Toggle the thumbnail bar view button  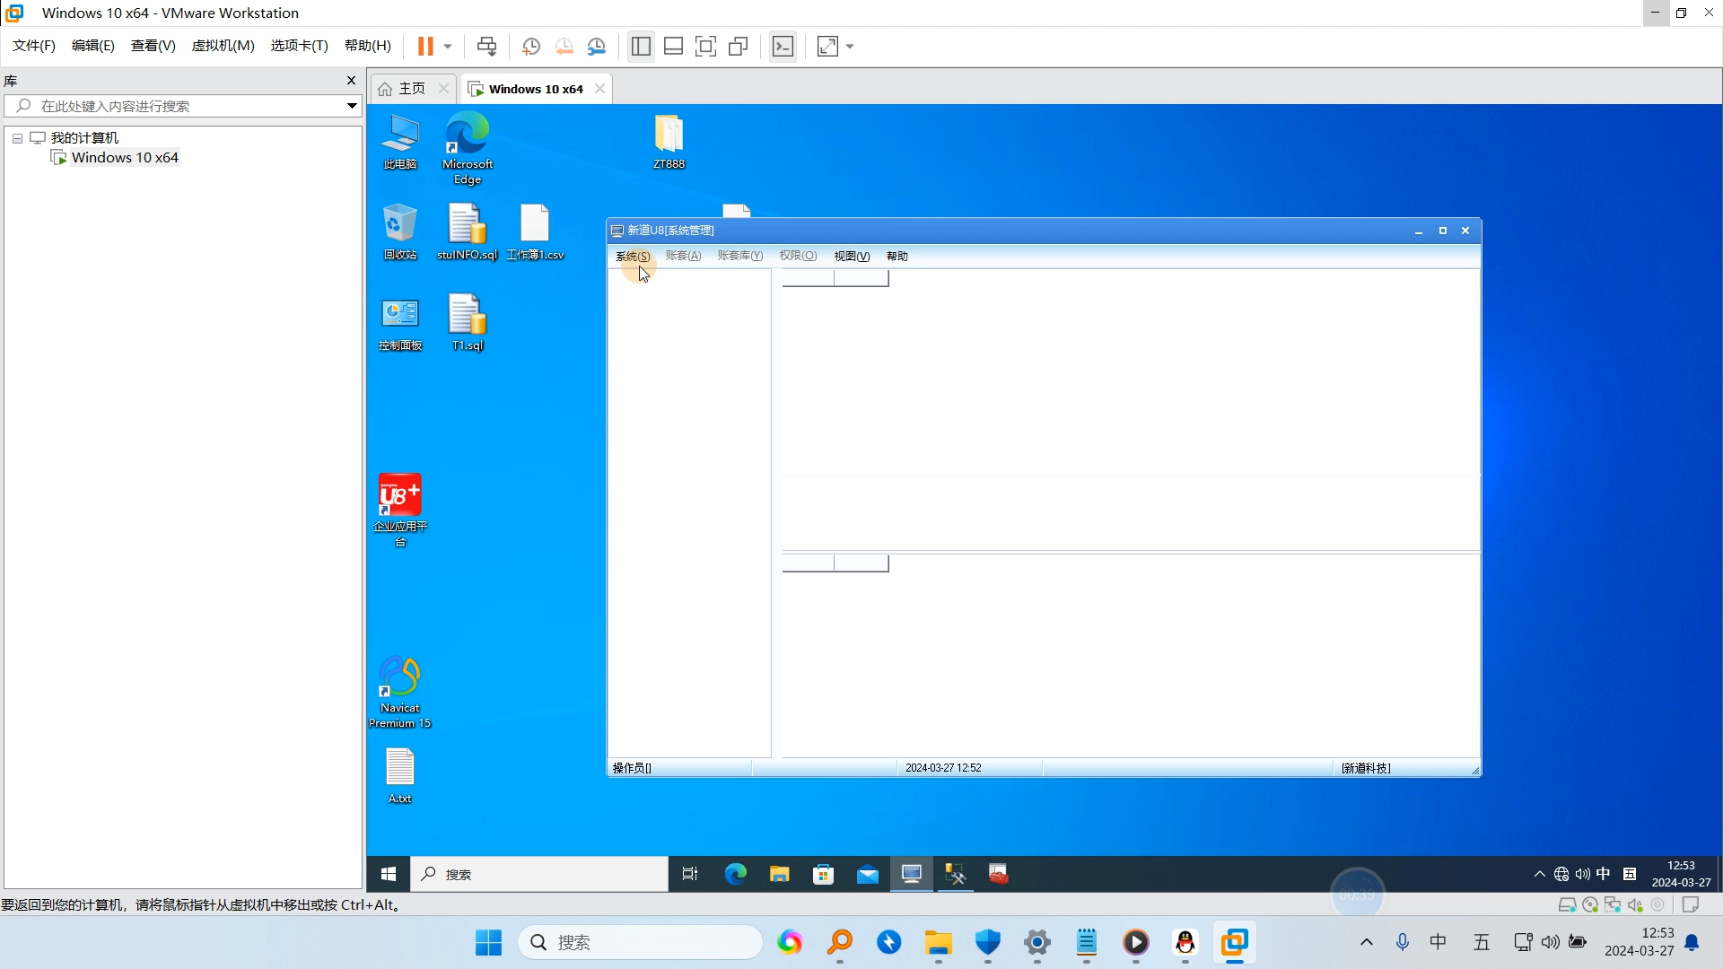(673, 46)
